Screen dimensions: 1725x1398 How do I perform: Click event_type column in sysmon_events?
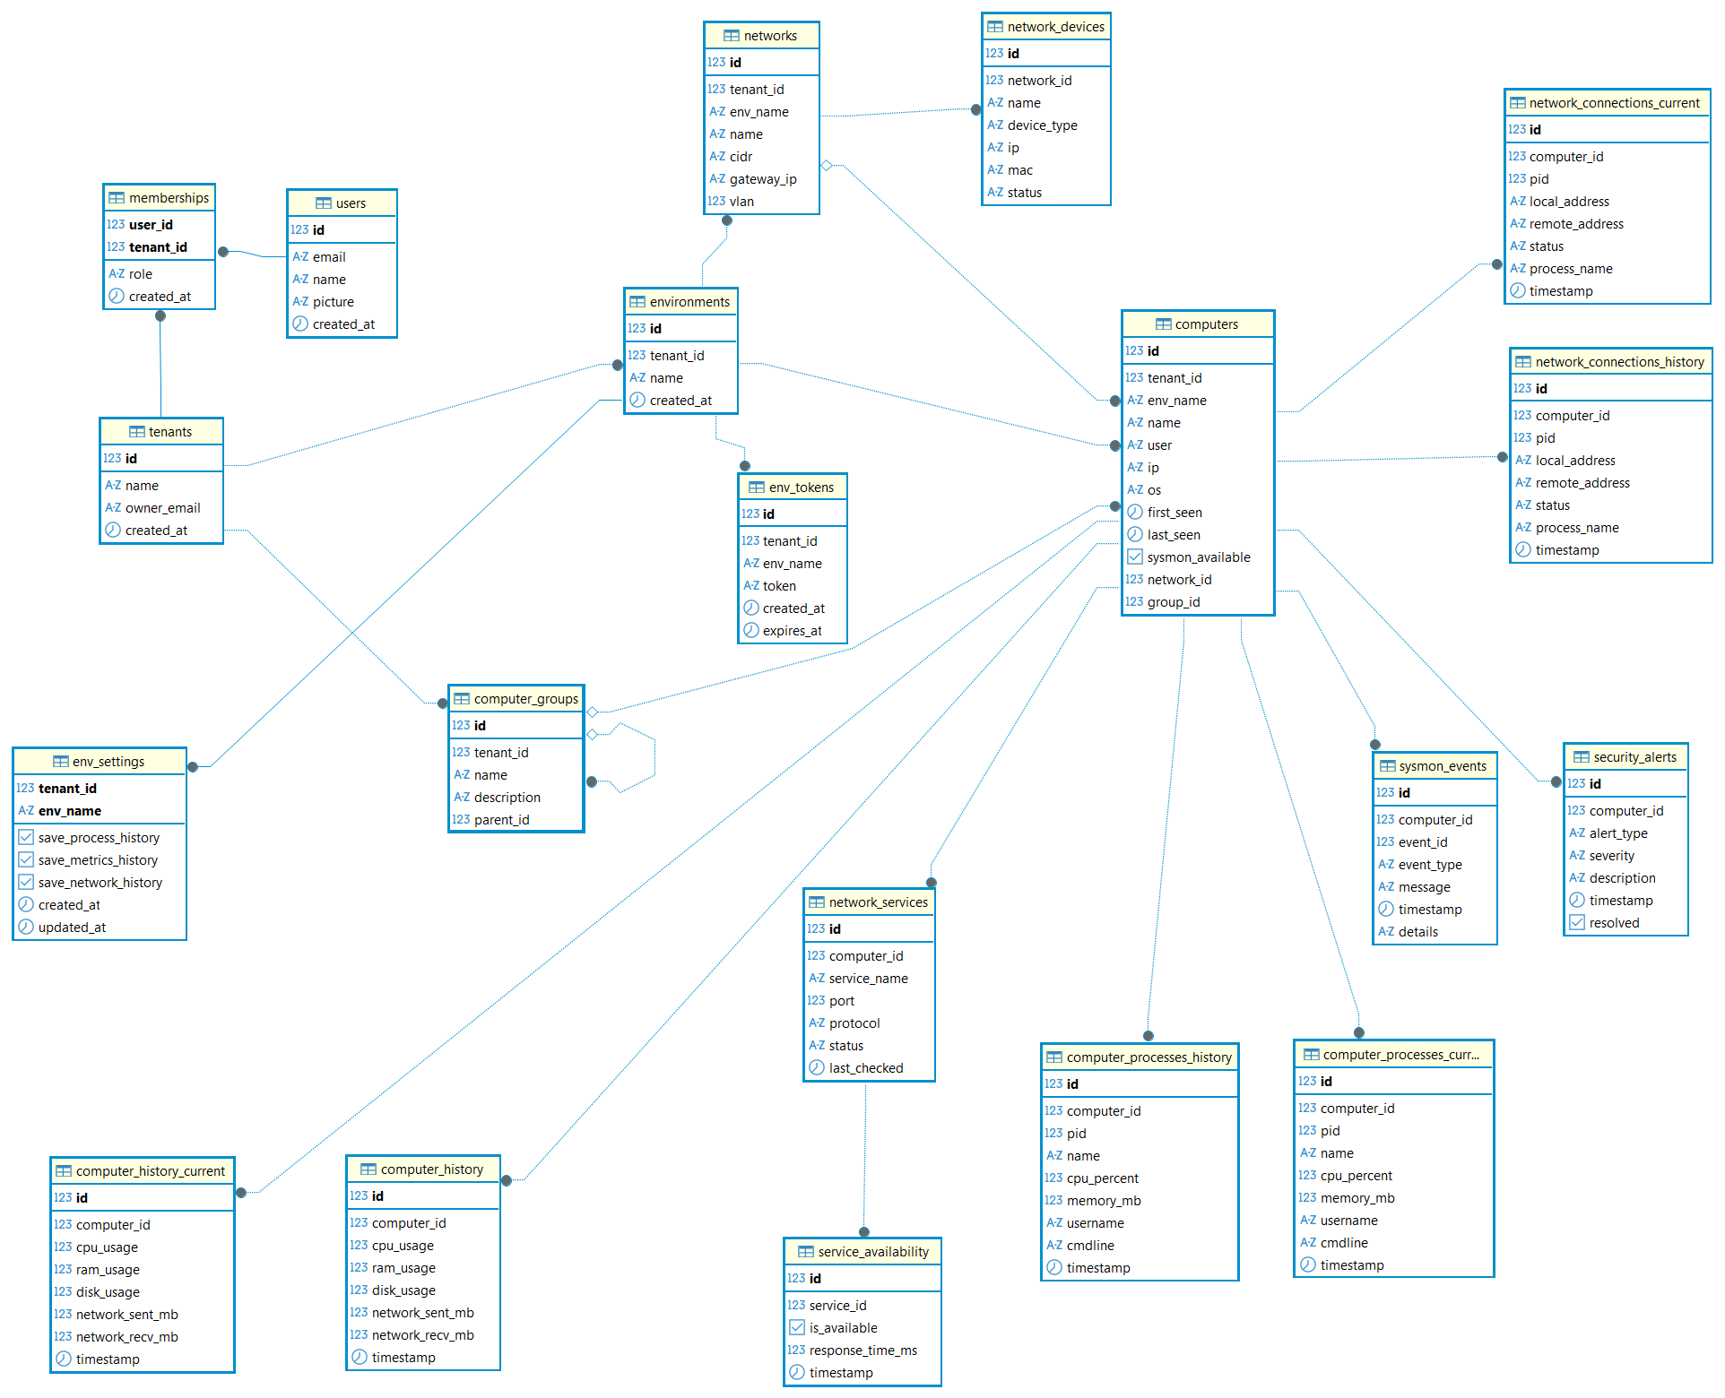[x=1430, y=865]
